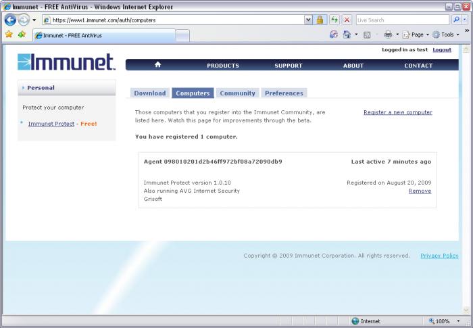The height and width of the screenshot is (328, 473).
Task: Click 'Also running AVG Internet Security' text
Action: [192, 191]
